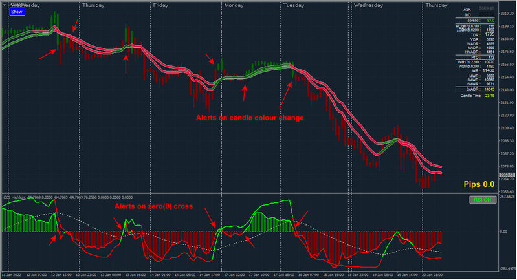Click the 17 Jan 10:00 time label

click(259, 275)
